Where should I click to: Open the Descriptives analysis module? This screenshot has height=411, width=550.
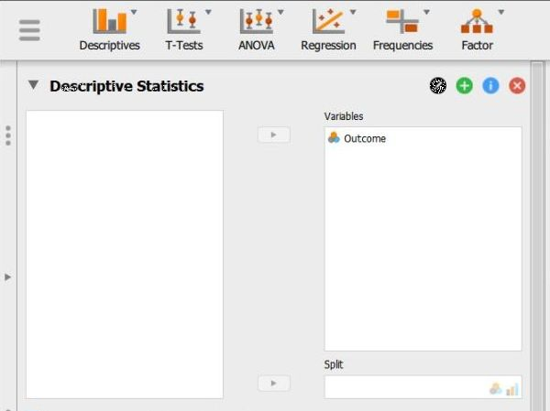109,29
